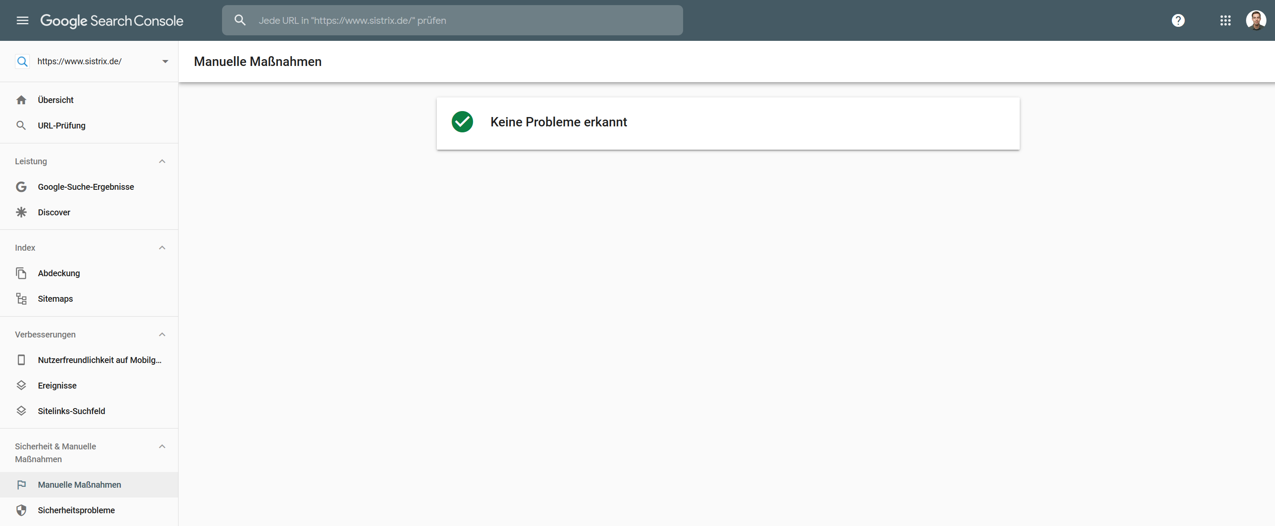Click the Discover asterisk icon
This screenshot has height=526, width=1275.
21,212
